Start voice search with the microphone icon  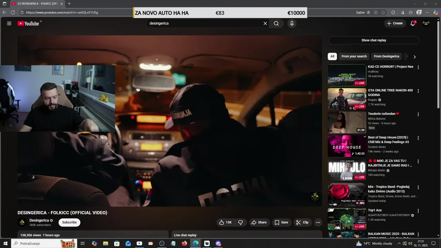click(x=292, y=23)
